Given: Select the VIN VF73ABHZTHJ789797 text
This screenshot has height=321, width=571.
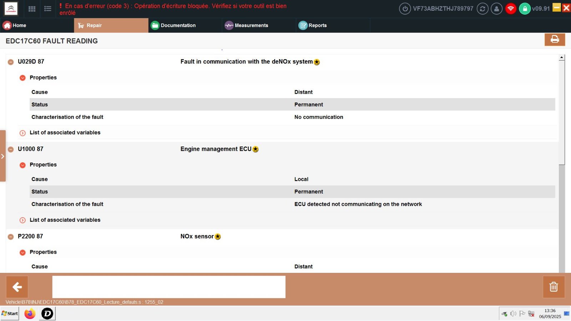Looking at the screenshot, I should [443, 9].
